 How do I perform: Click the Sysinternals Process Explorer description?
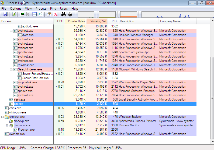click(x=137, y=121)
